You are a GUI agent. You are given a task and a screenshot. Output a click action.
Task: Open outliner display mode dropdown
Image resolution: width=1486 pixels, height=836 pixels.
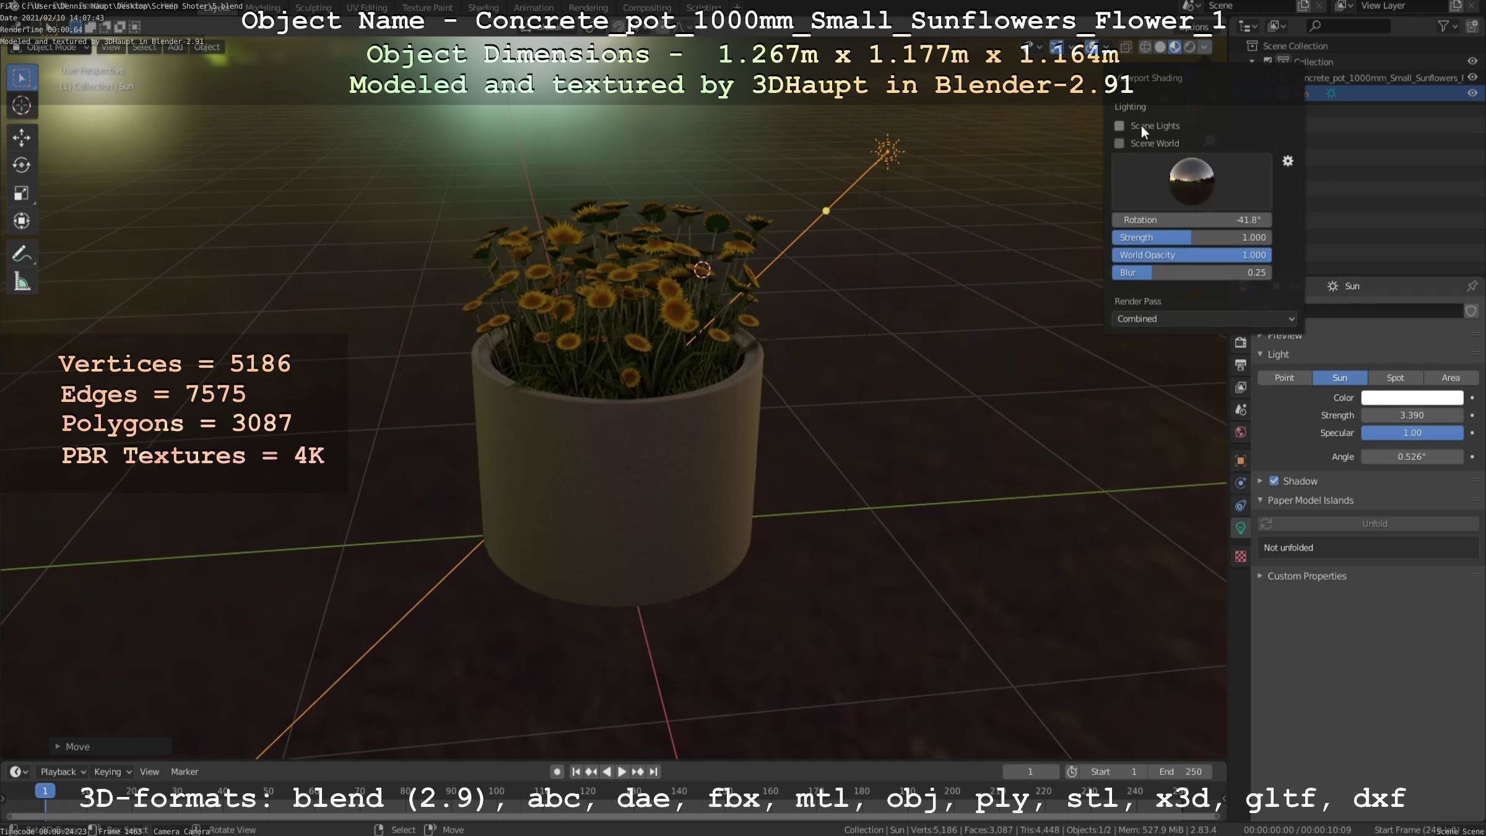click(x=1277, y=26)
